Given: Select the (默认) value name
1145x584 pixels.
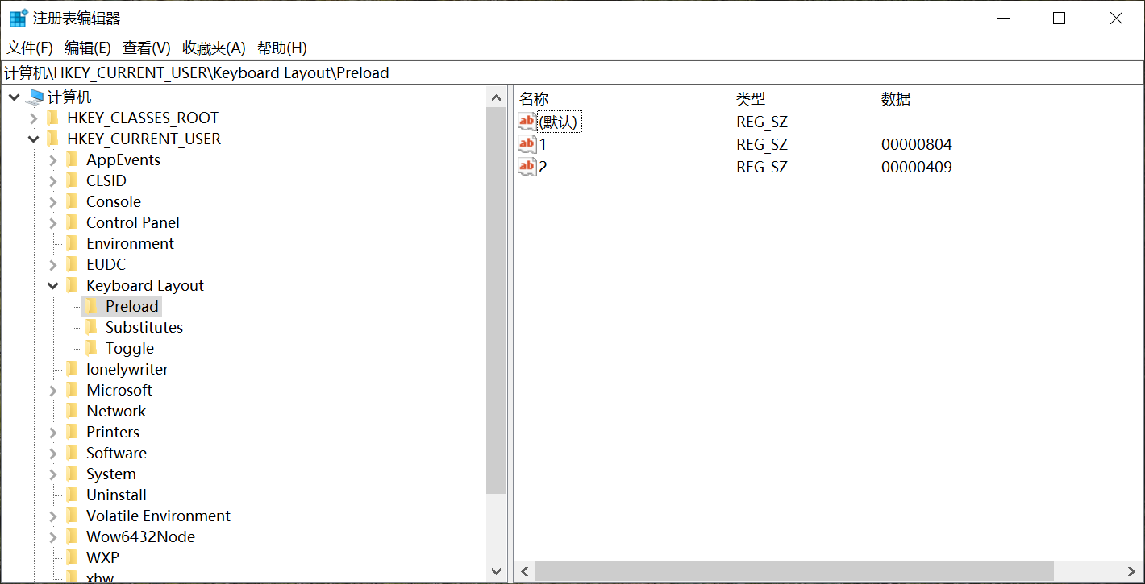Looking at the screenshot, I should 559,122.
